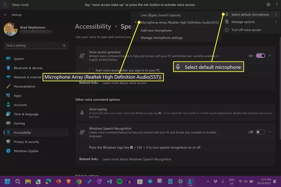
Task: Show hidden system tray icons
Action: [208, 181]
